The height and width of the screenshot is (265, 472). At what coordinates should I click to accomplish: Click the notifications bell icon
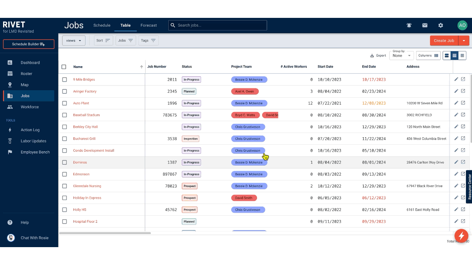tap(409, 25)
